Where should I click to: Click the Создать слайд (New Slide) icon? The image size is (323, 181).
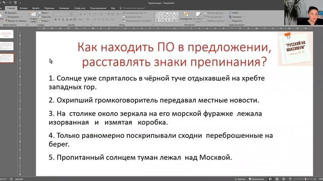point(33,15)
